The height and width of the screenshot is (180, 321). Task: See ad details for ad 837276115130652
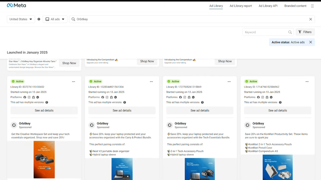44,111
